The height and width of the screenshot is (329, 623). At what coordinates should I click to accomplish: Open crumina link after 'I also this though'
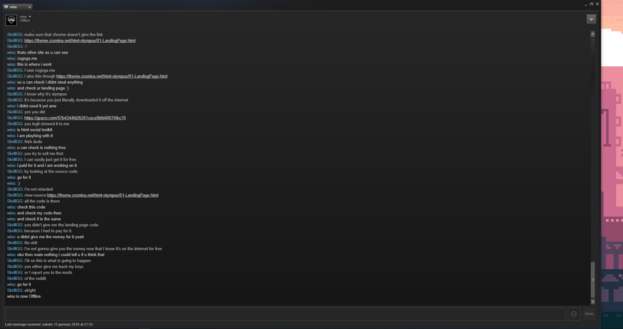(x=112, y=76)
